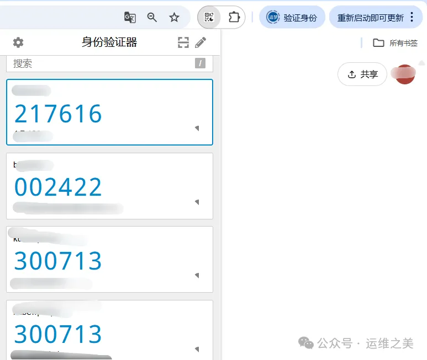Open the Chrome three-dot menu
The image size is (427, 360).
pos(412,17)
